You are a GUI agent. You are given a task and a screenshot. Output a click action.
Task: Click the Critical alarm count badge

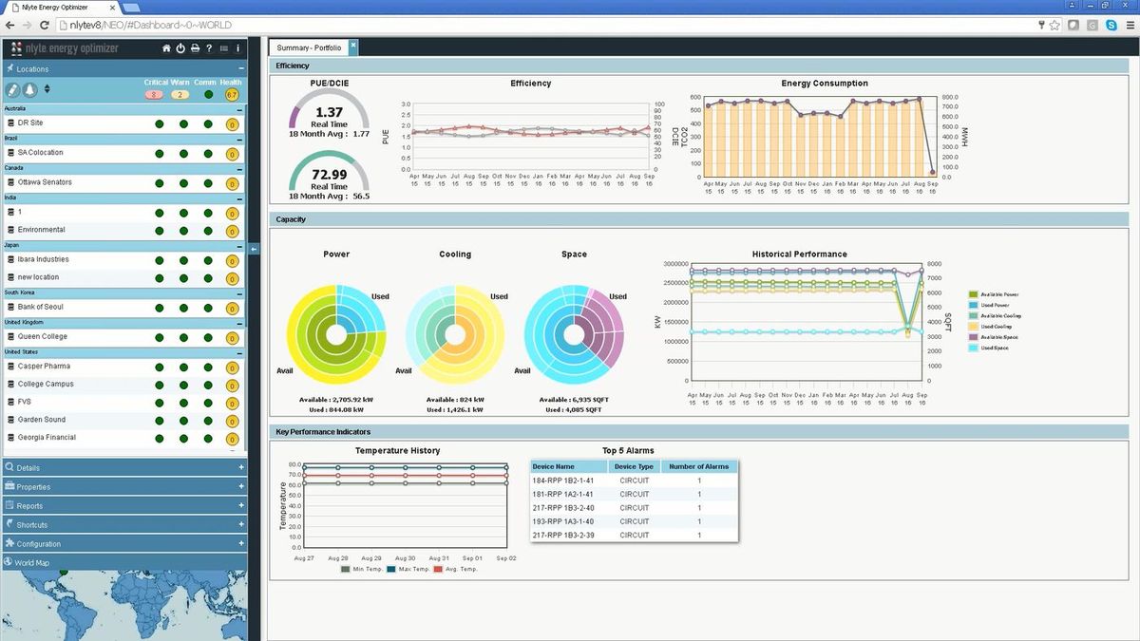point(155,94)
